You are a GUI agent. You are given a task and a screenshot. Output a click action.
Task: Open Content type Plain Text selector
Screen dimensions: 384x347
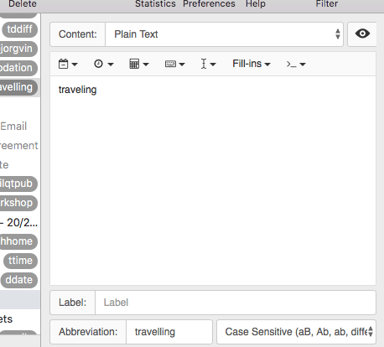pos(224,34)
